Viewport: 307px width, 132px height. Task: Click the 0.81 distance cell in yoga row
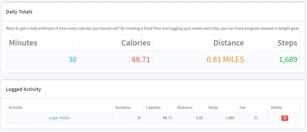point(190,118)
